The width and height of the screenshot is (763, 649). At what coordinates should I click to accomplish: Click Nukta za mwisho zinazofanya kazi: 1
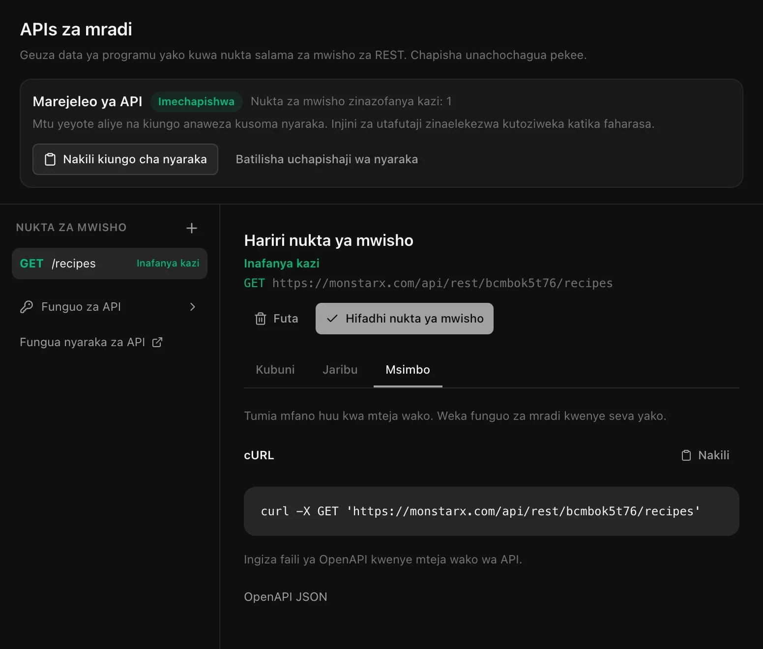point(351,101)
